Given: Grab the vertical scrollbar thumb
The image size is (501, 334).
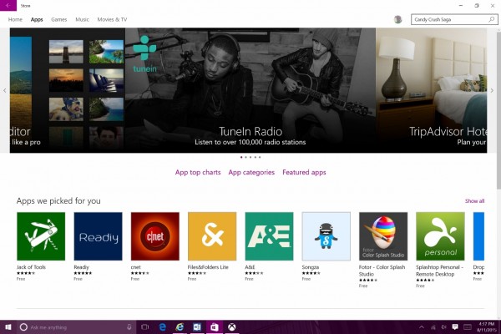Looking at the screenshot, I should [x=498, y=109].
